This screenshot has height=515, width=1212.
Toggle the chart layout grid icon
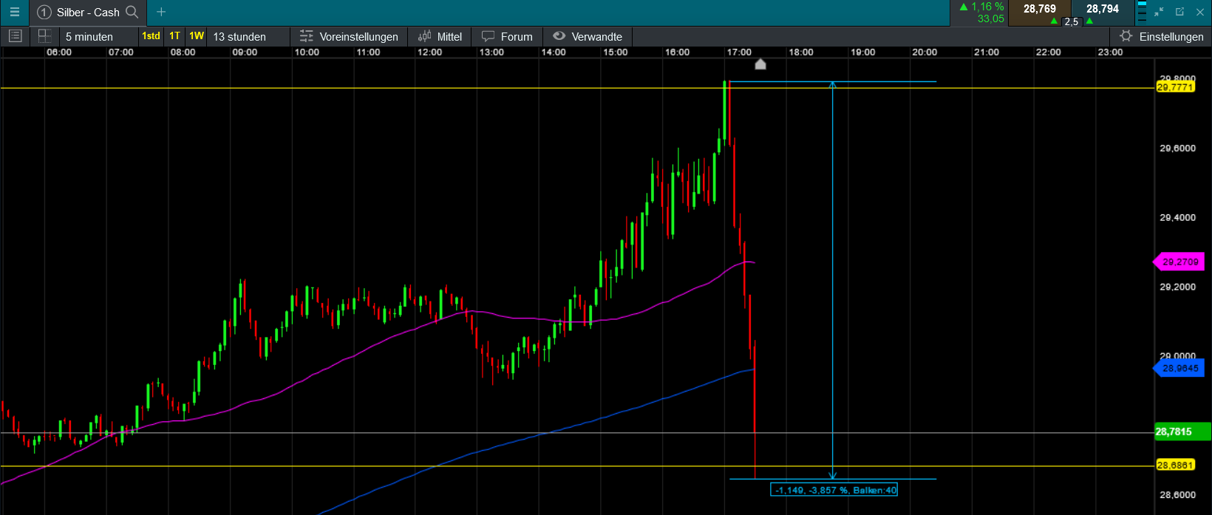44,36
